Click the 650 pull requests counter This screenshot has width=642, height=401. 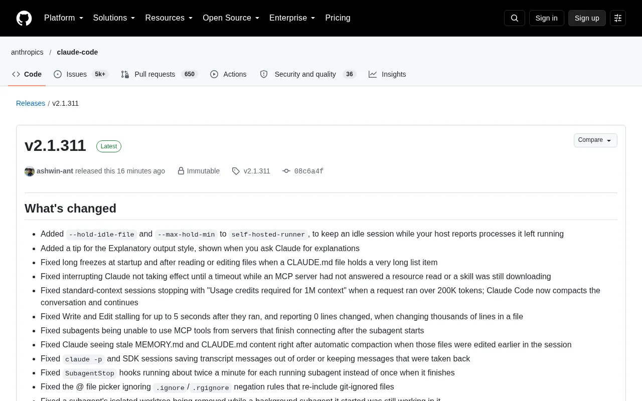(189, 74)
